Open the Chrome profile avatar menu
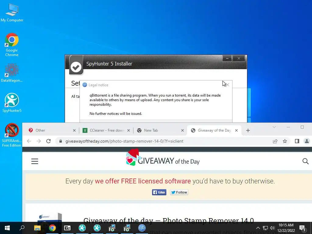312x234 pixels. click(307, 141)
